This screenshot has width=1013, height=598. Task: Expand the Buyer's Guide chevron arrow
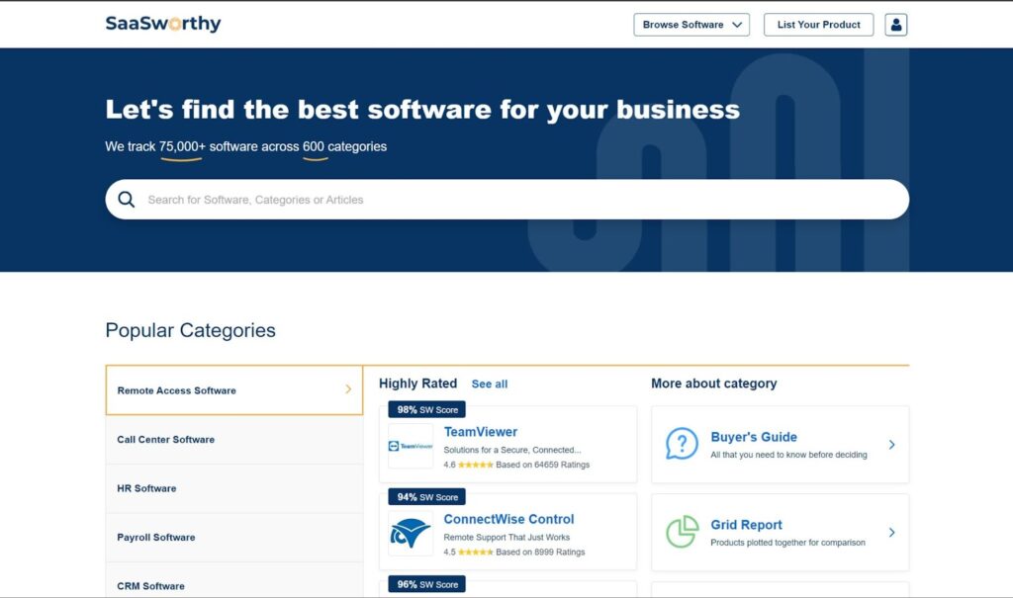(891, 445)
